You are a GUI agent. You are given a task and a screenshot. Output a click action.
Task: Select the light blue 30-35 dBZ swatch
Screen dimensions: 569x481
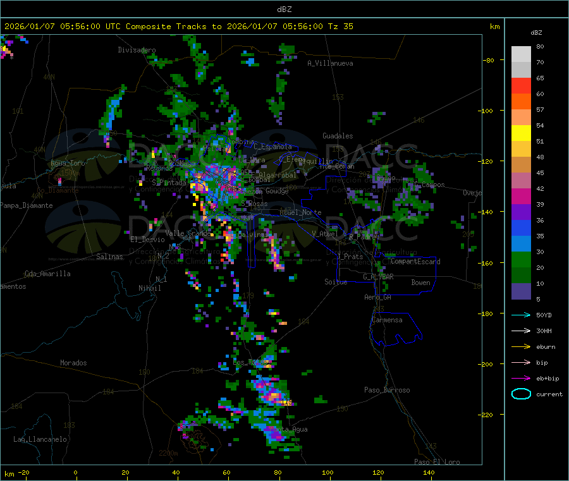point(521,244)
